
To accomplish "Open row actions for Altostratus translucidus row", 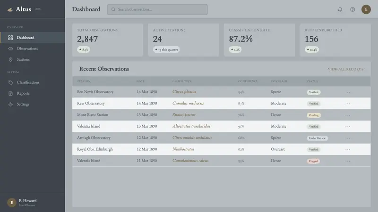I will pyautogui.click(x=348, y=127).
